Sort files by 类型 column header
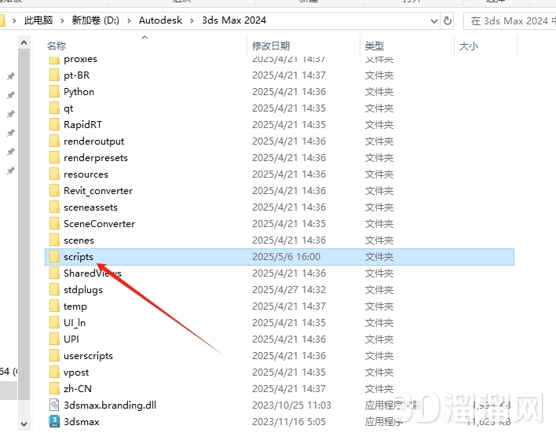 click(x=375, y=46)
